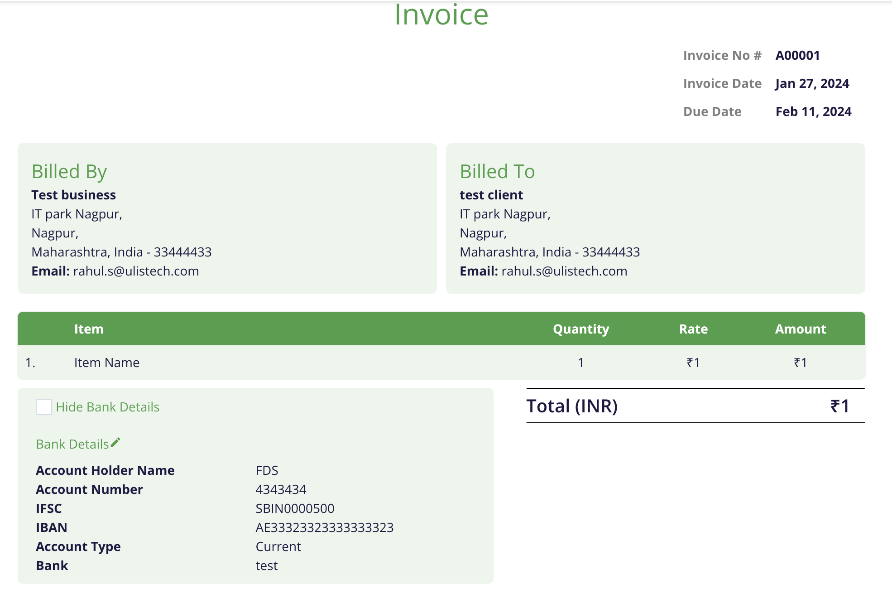Click the Total (INR) amount value
892x590 pixels.
pos(840,406)
